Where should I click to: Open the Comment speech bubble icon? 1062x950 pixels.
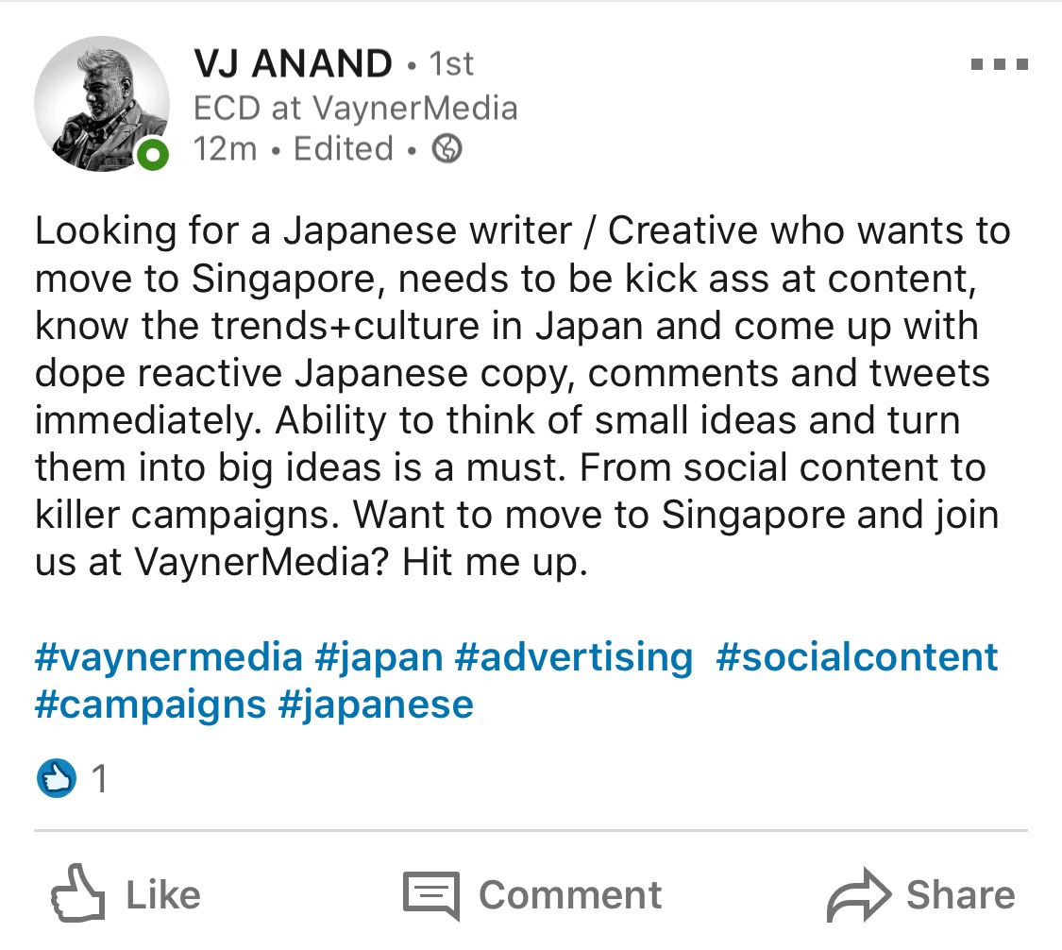pos(432,892)
